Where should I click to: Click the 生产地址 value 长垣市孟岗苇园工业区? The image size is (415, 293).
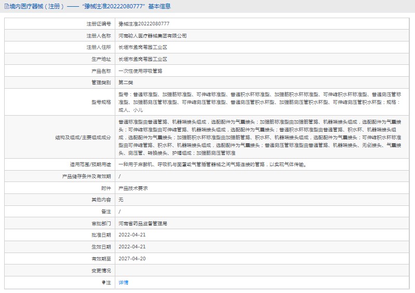pyautogui.click(x=143, y=59)
